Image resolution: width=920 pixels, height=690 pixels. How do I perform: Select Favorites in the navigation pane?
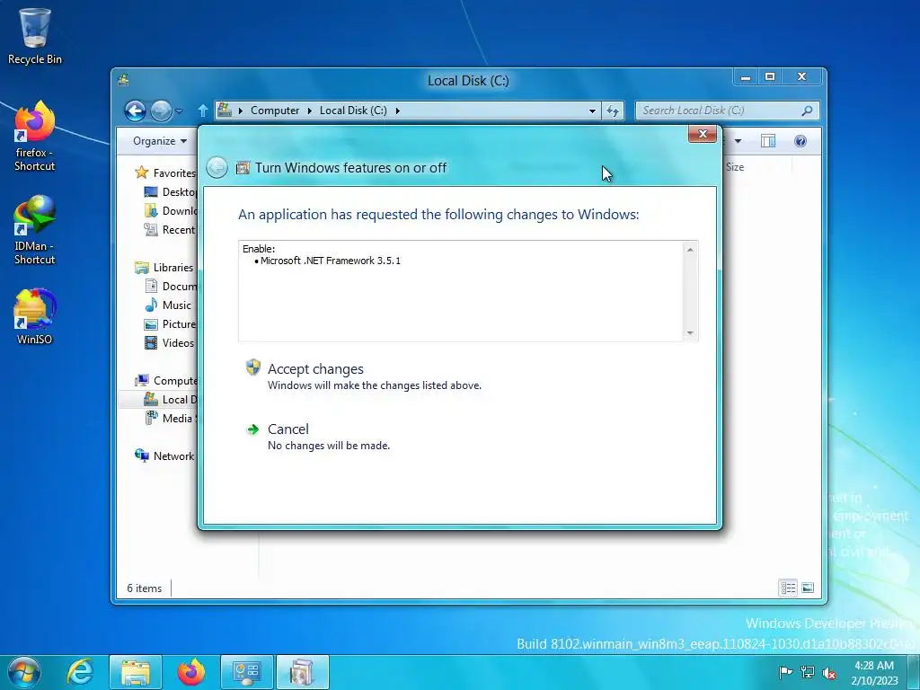(166, 172)
